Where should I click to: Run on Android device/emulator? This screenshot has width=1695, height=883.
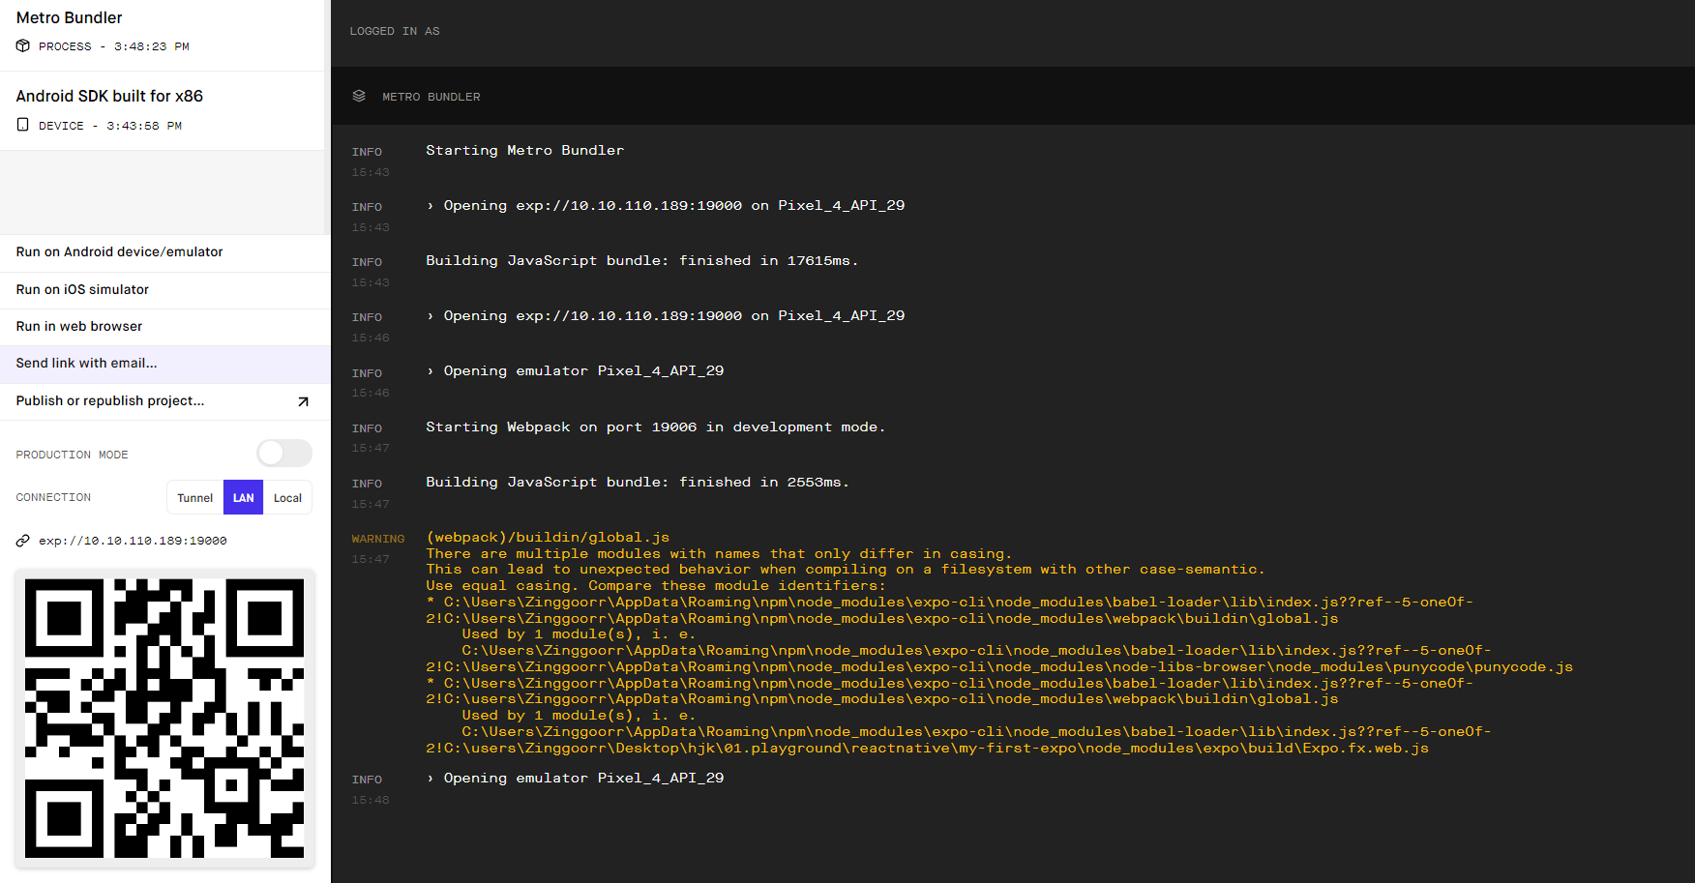pos(165,252)
